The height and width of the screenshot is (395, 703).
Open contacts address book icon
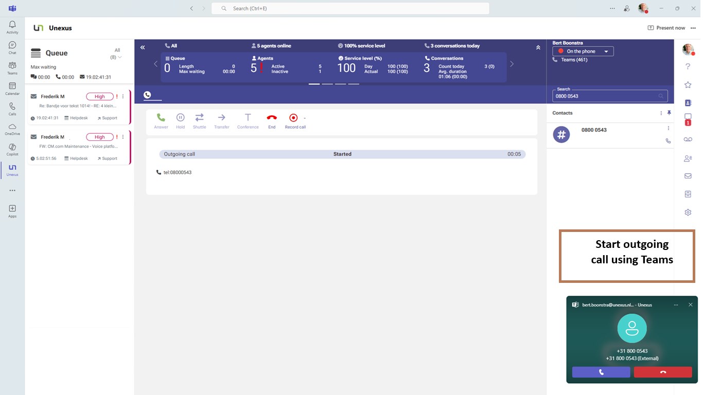pyautogui.click(x=688, y=103)
